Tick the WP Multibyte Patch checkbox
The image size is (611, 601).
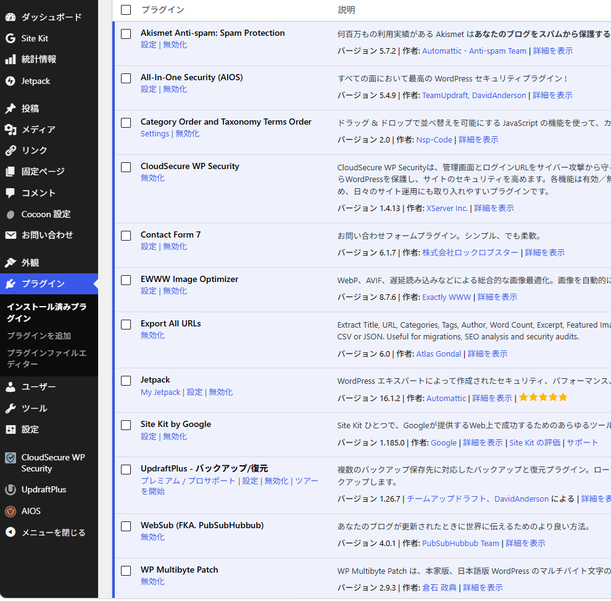[x=126, y=571]
